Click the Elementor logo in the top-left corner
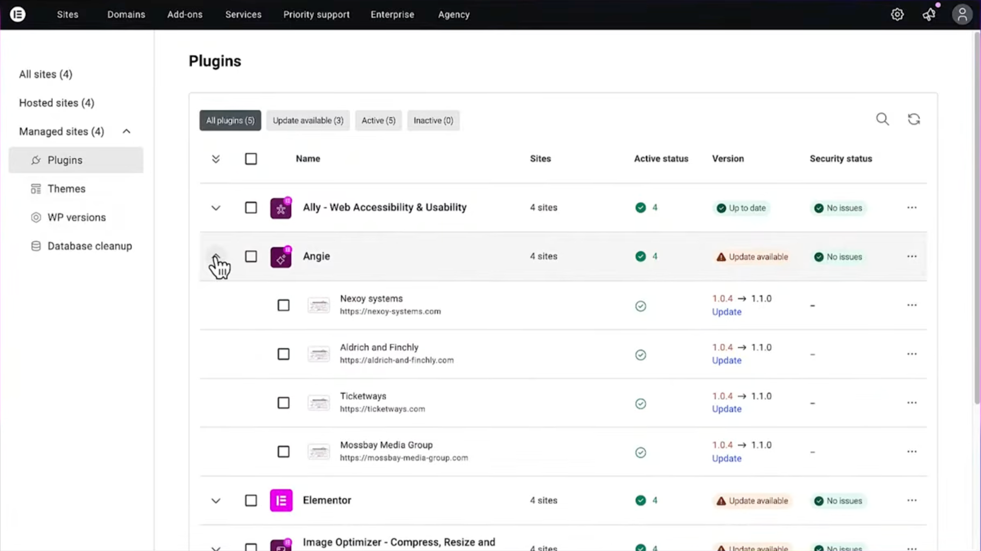 (x=18, y=14)
